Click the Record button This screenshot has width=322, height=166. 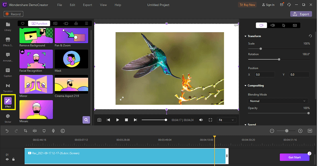(x=13, y=14)
